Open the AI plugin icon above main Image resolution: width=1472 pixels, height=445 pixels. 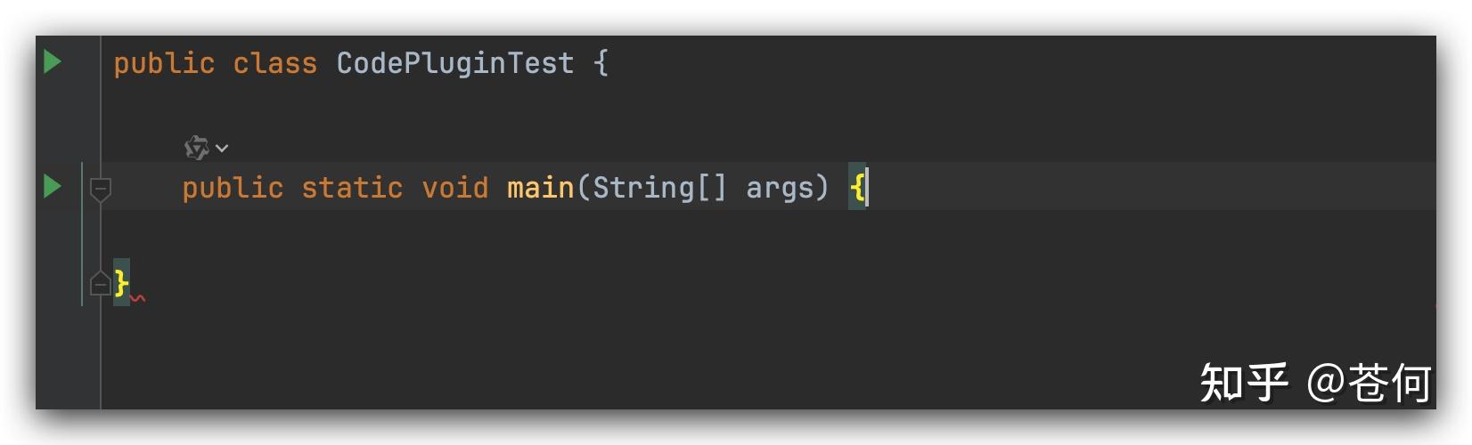tap(196, 148)
